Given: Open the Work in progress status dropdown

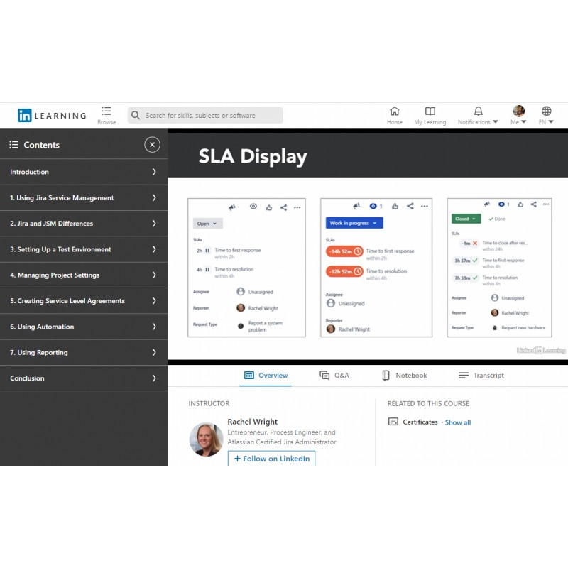Looking at the screenshot, I should pos(354,223).
